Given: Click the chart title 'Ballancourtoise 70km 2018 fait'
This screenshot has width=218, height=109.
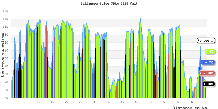Looking at the screenshot, I should 109,4.
